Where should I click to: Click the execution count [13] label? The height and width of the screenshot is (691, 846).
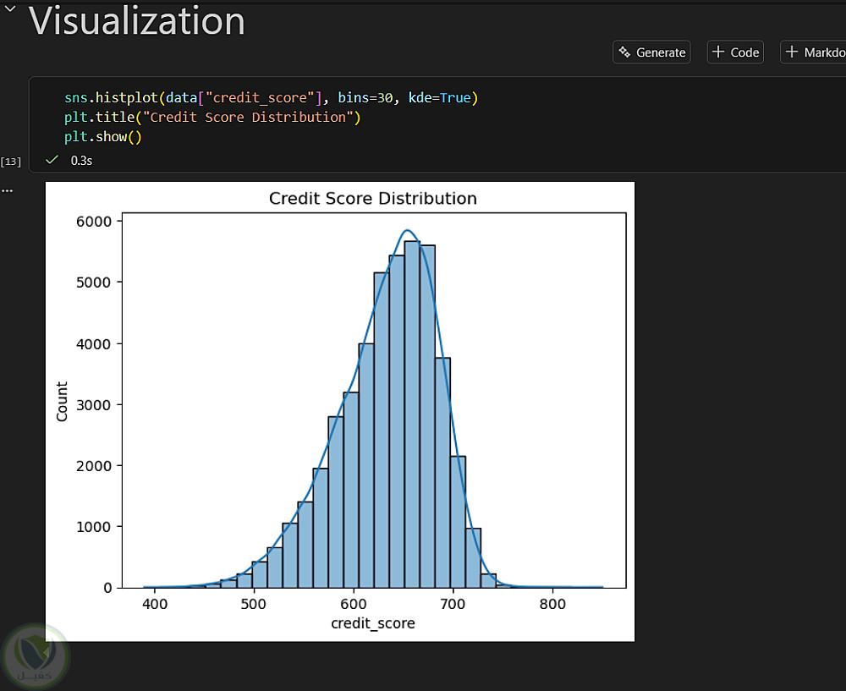tap(11, 161)
